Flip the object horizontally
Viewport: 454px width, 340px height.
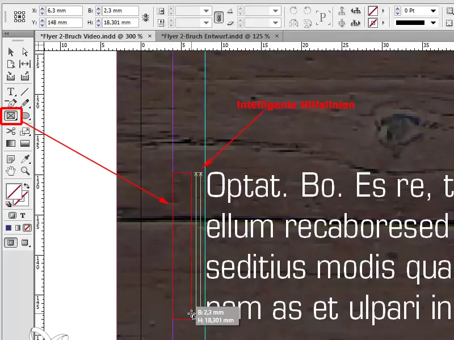tap(293, 23)
